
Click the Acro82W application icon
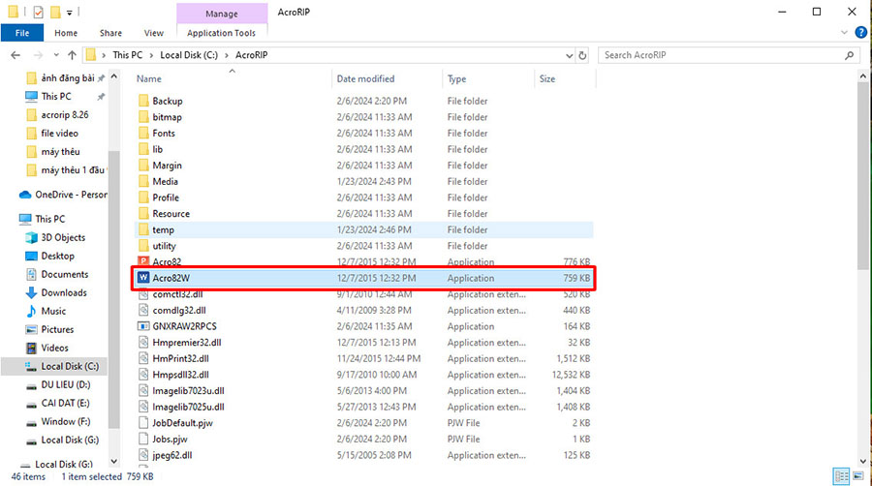pos(143,278)
